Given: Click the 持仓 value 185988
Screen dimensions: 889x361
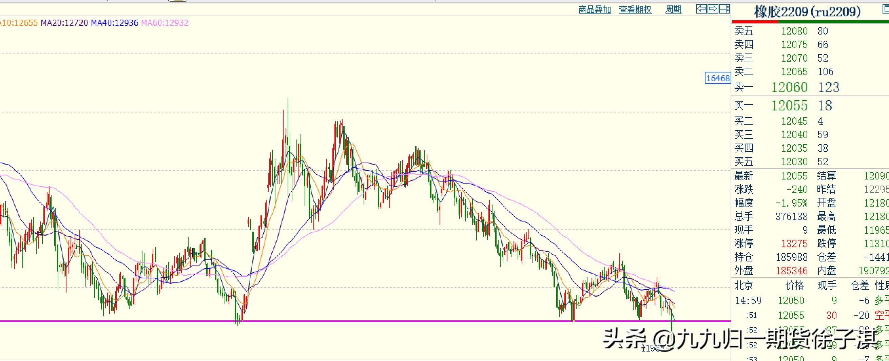Looking at the screenshot, I should coord(792,257).
